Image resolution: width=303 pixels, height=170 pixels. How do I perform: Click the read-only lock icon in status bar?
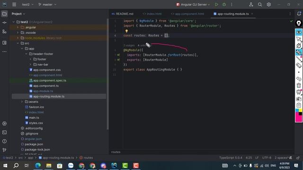[x=298, y=158]
